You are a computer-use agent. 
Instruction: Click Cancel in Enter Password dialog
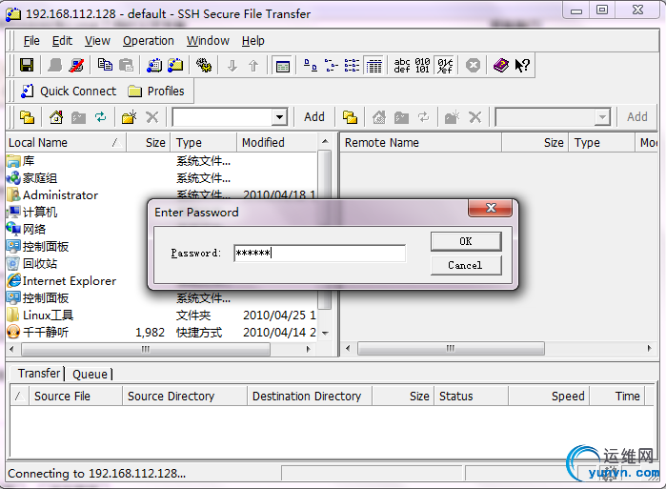pyautogui.click(x=466, y=265)
